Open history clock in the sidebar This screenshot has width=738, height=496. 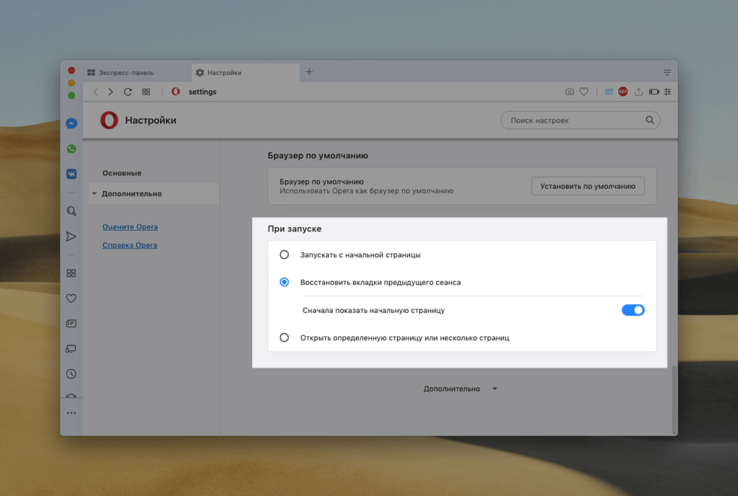[x=71, y=373]
